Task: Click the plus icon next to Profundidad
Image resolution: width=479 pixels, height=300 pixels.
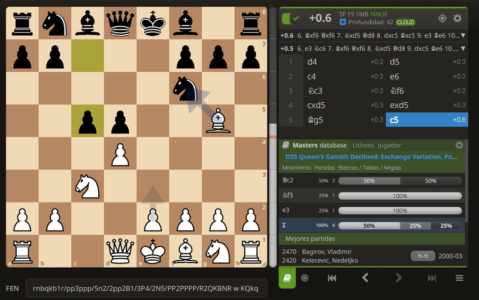Action: point(342,22)
